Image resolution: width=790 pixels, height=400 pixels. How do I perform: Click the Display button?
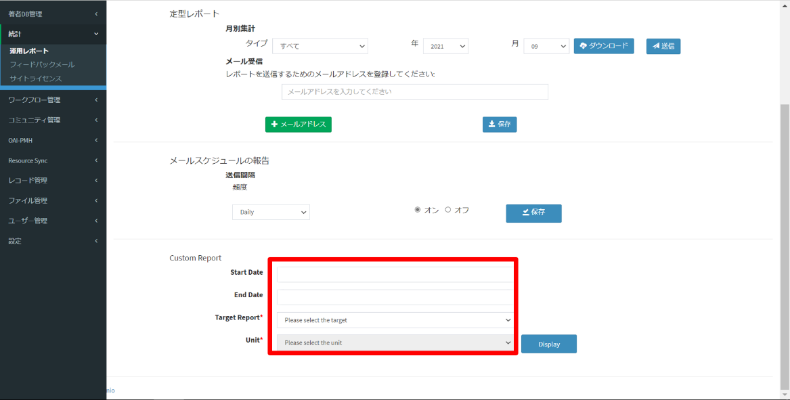pos(548,344)
